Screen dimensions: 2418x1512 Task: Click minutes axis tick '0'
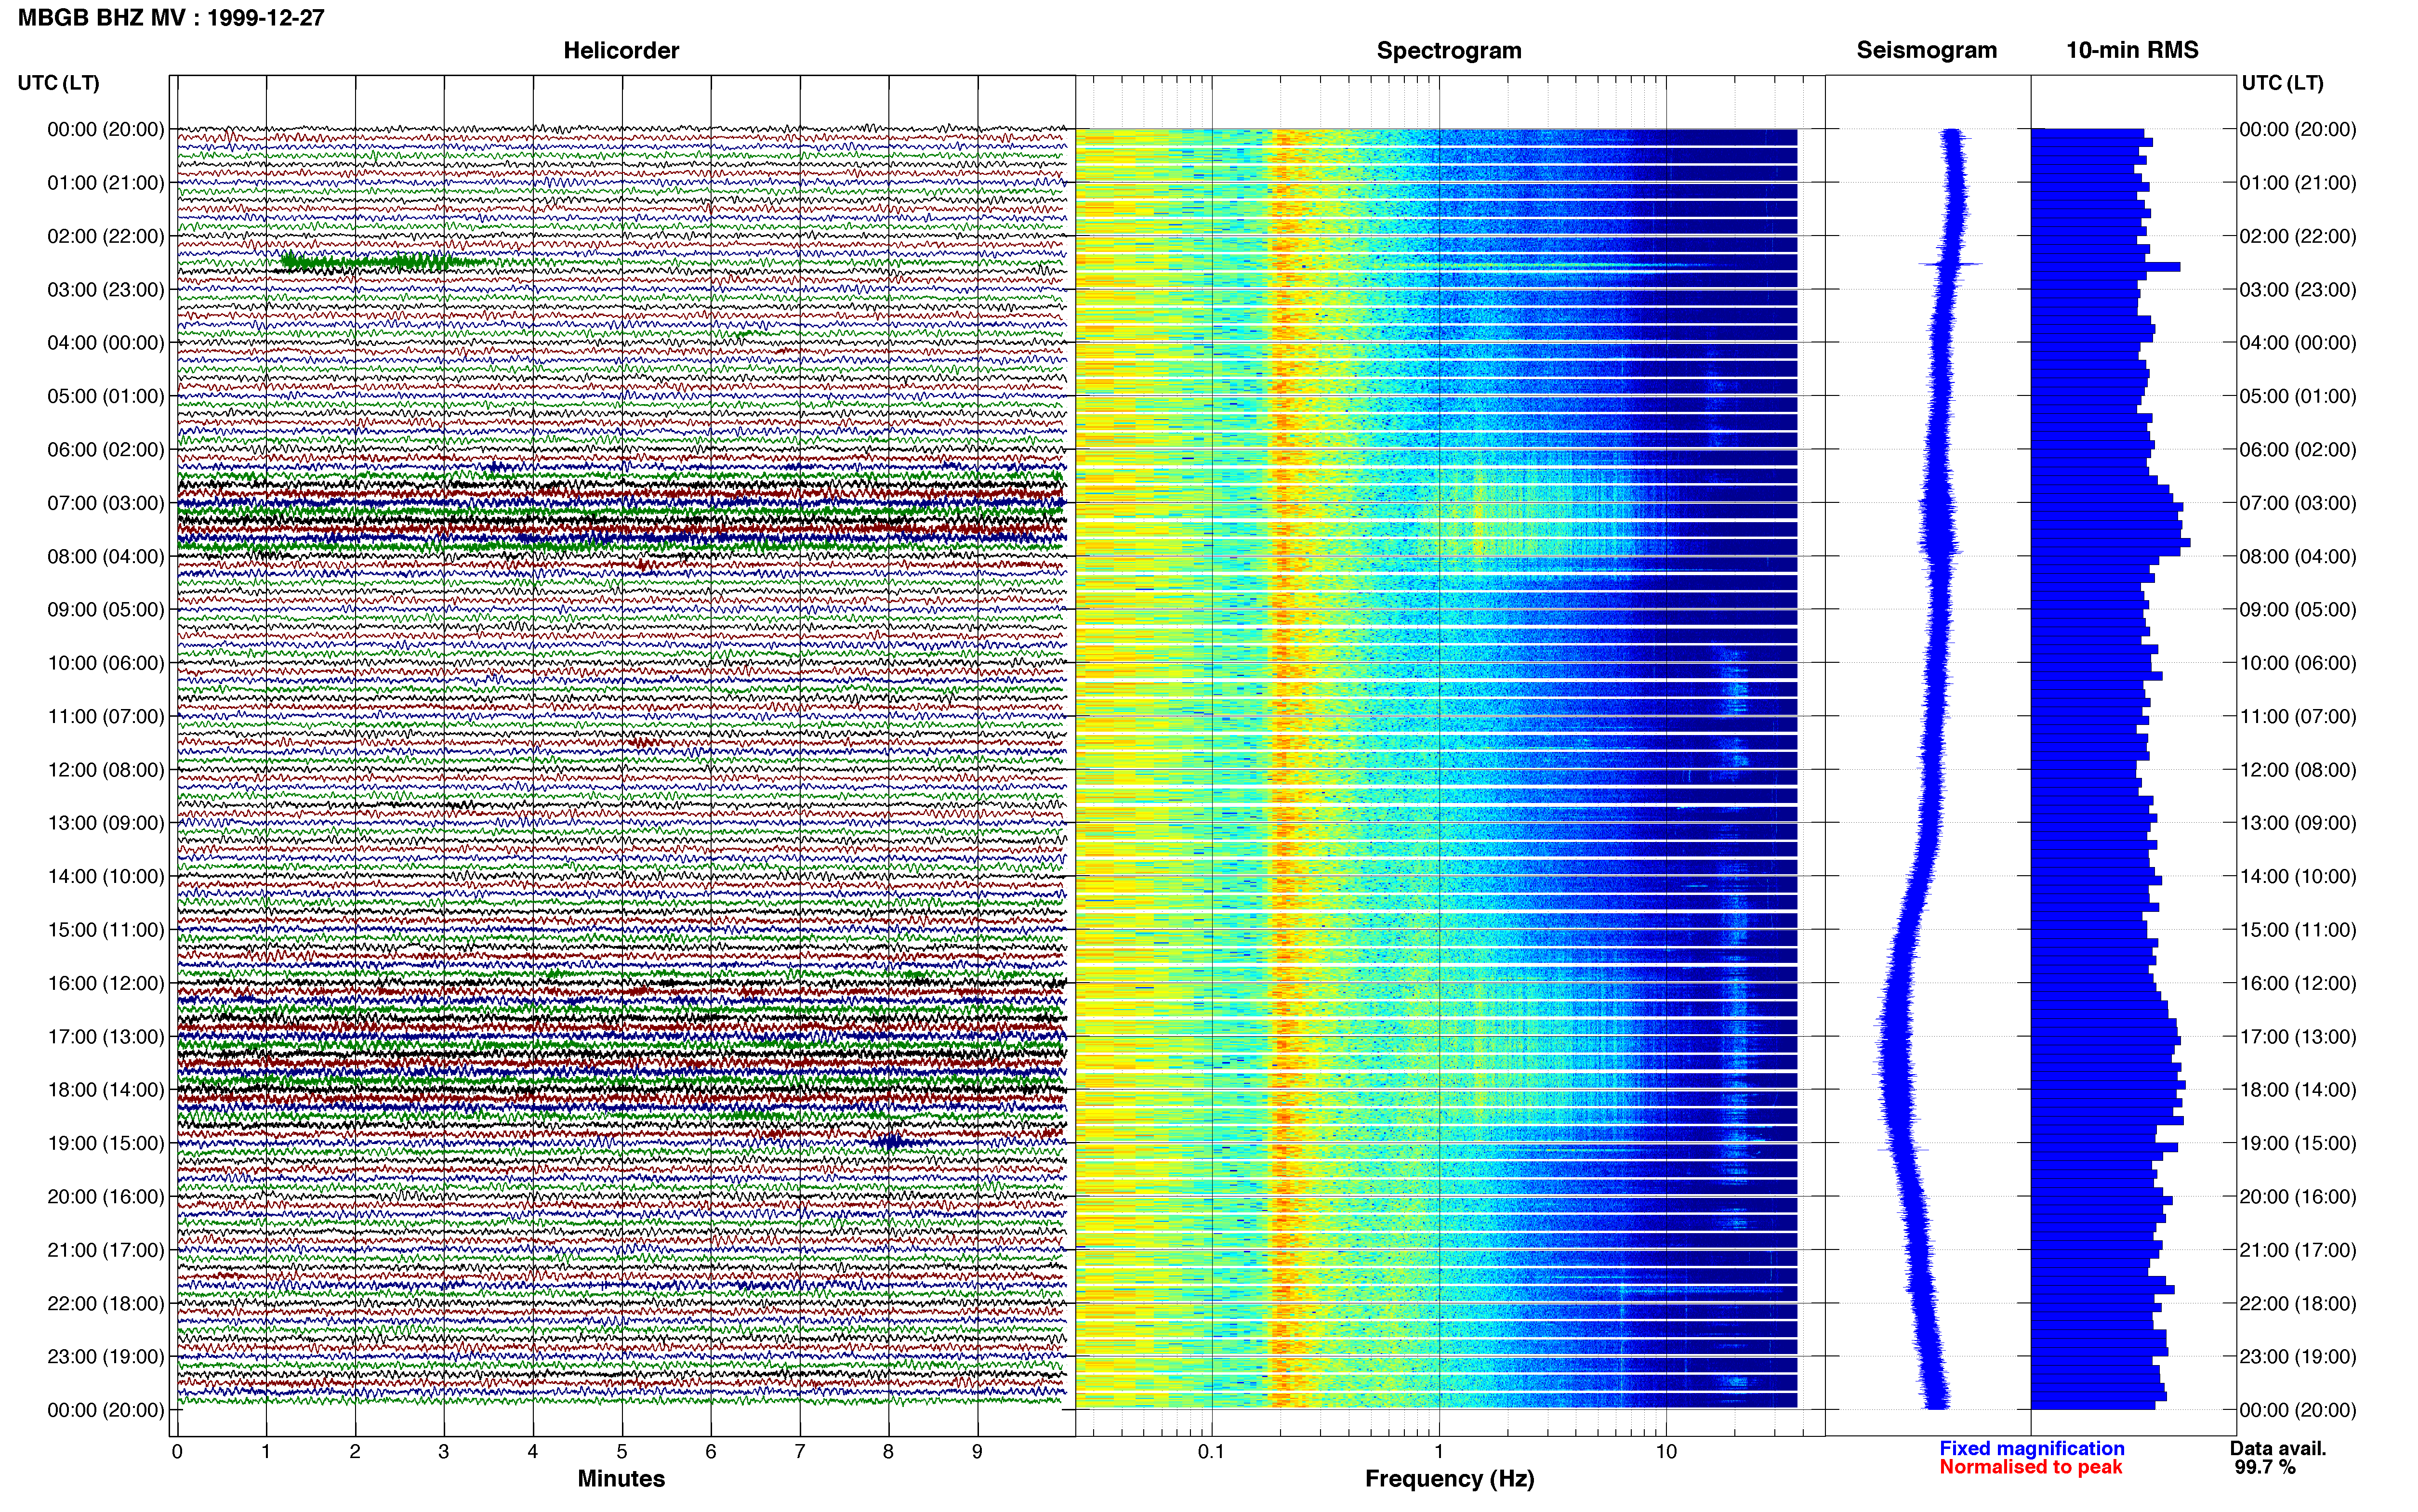click(177, 1452)
